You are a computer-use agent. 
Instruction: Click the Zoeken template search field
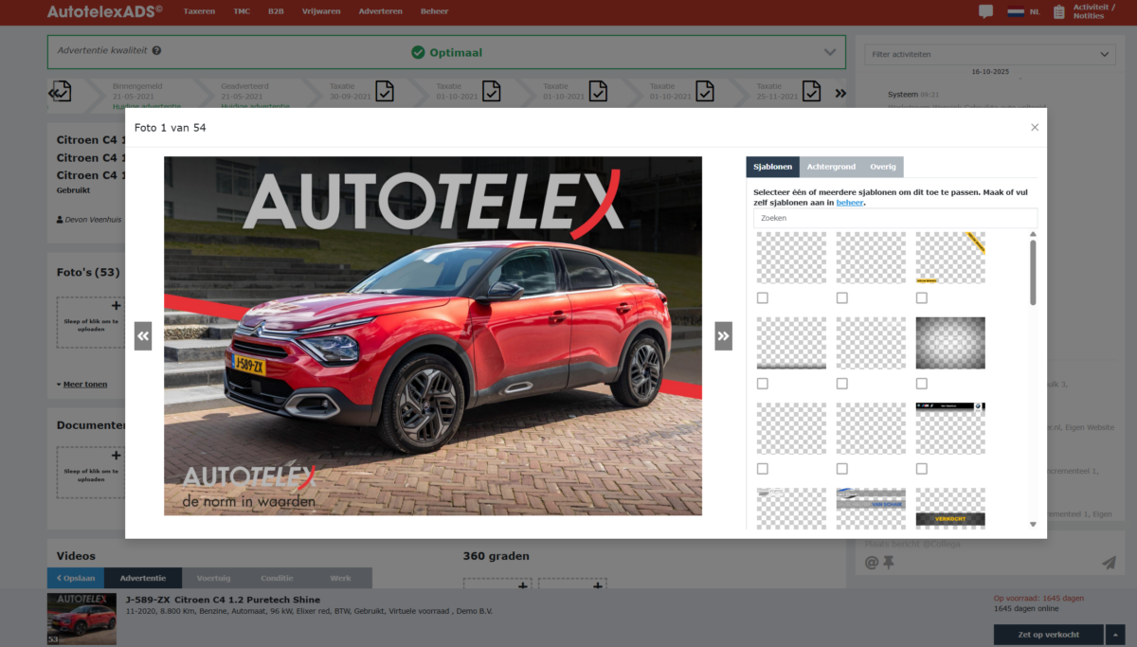point(895,218)
